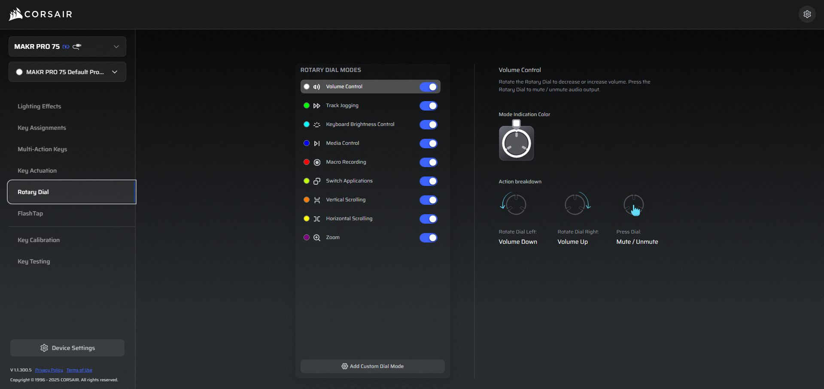This screenshot has width=824, height=389.
Task: Click the Macro Recording record icon
Action: 317,162
